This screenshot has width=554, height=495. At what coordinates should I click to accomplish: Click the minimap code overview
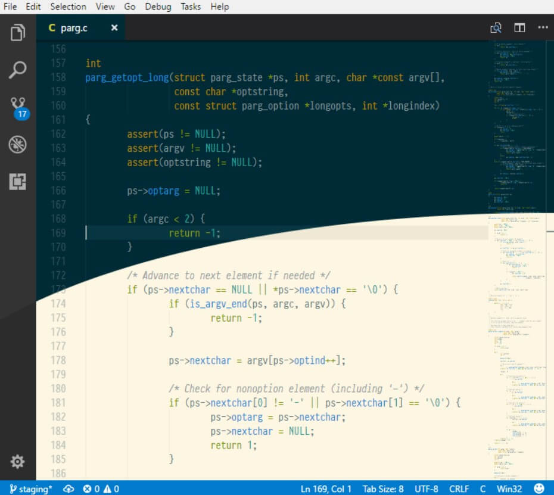517,260
